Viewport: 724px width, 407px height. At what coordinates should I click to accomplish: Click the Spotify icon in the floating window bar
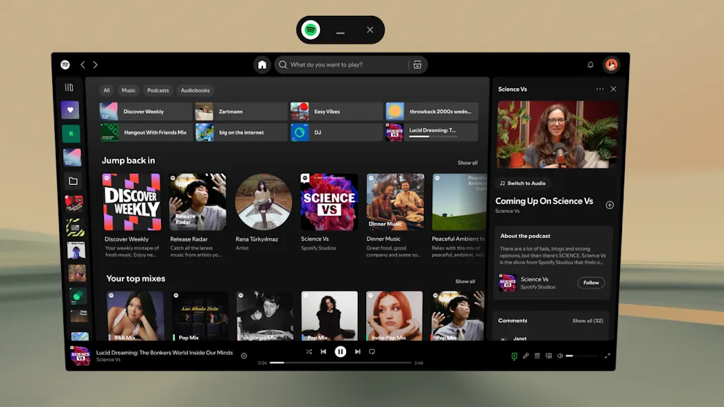311,30
